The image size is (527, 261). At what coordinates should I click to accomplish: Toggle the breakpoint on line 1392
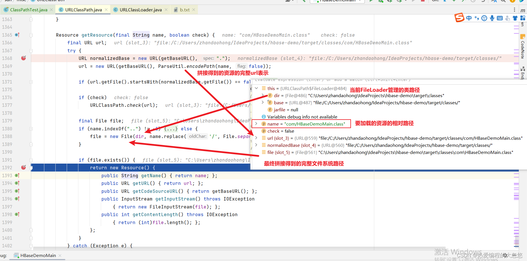(x=24, y=168)
